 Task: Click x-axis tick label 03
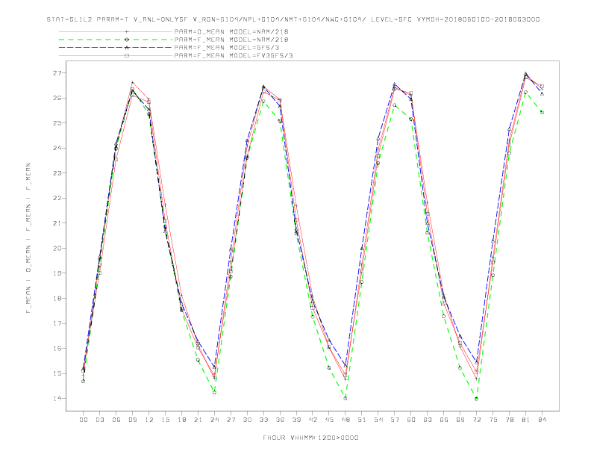pos(99,420)
